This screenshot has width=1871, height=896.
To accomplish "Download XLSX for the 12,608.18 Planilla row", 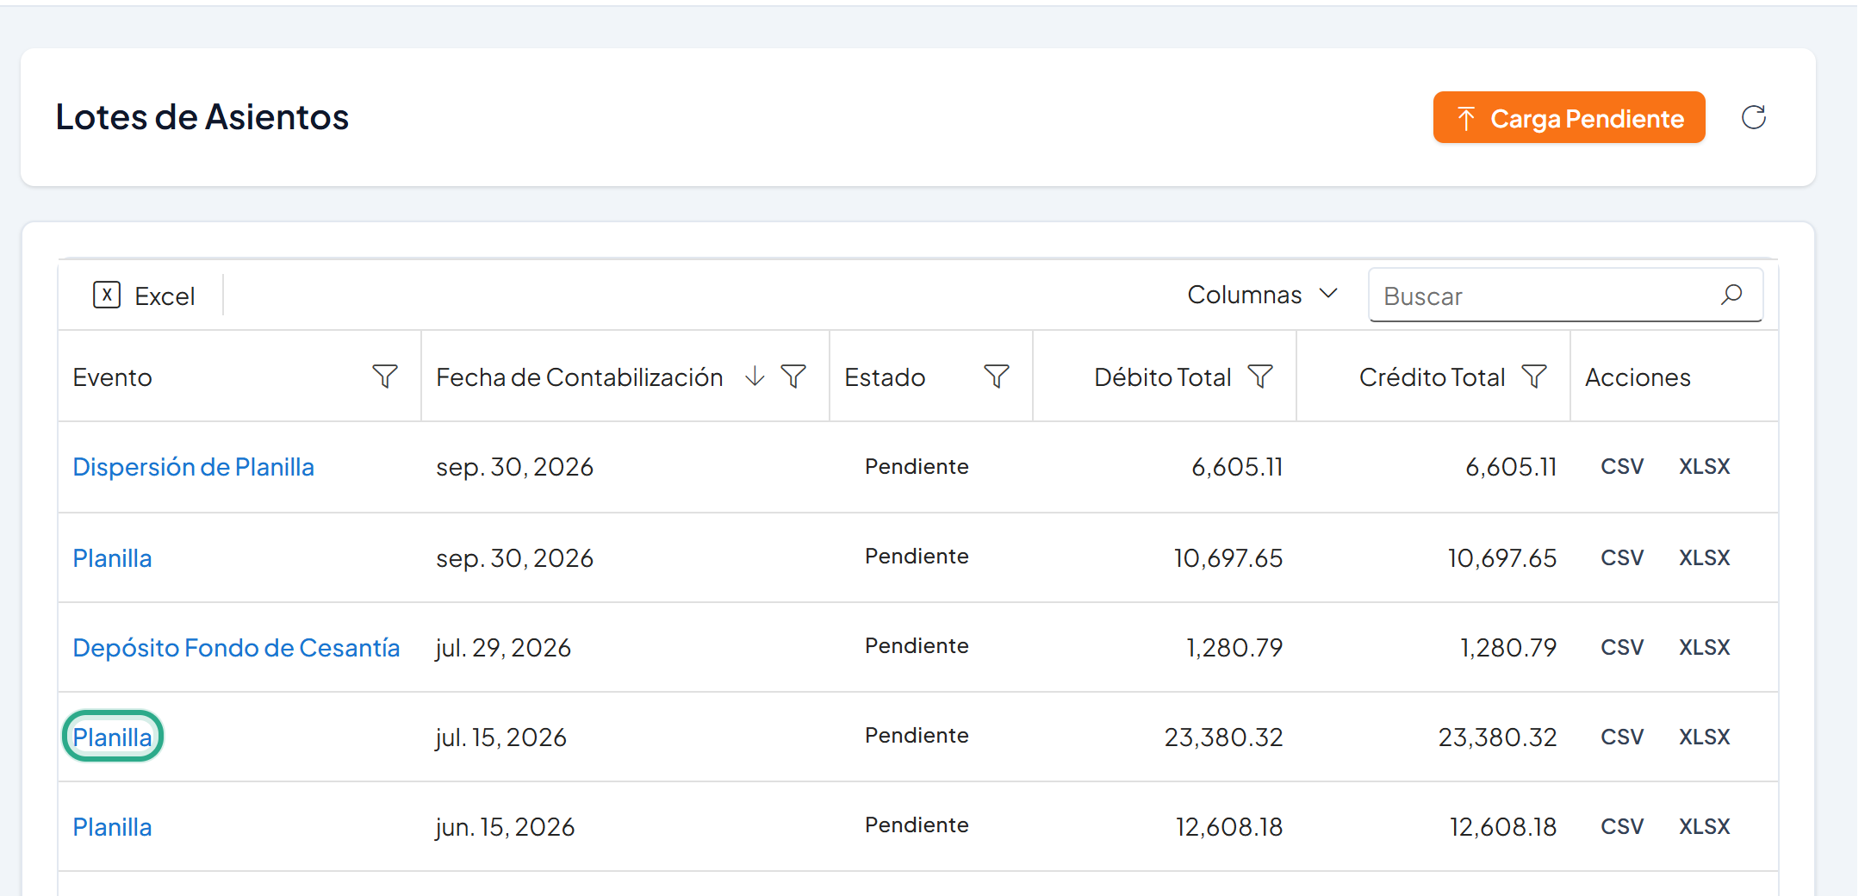I will 1705,827.
